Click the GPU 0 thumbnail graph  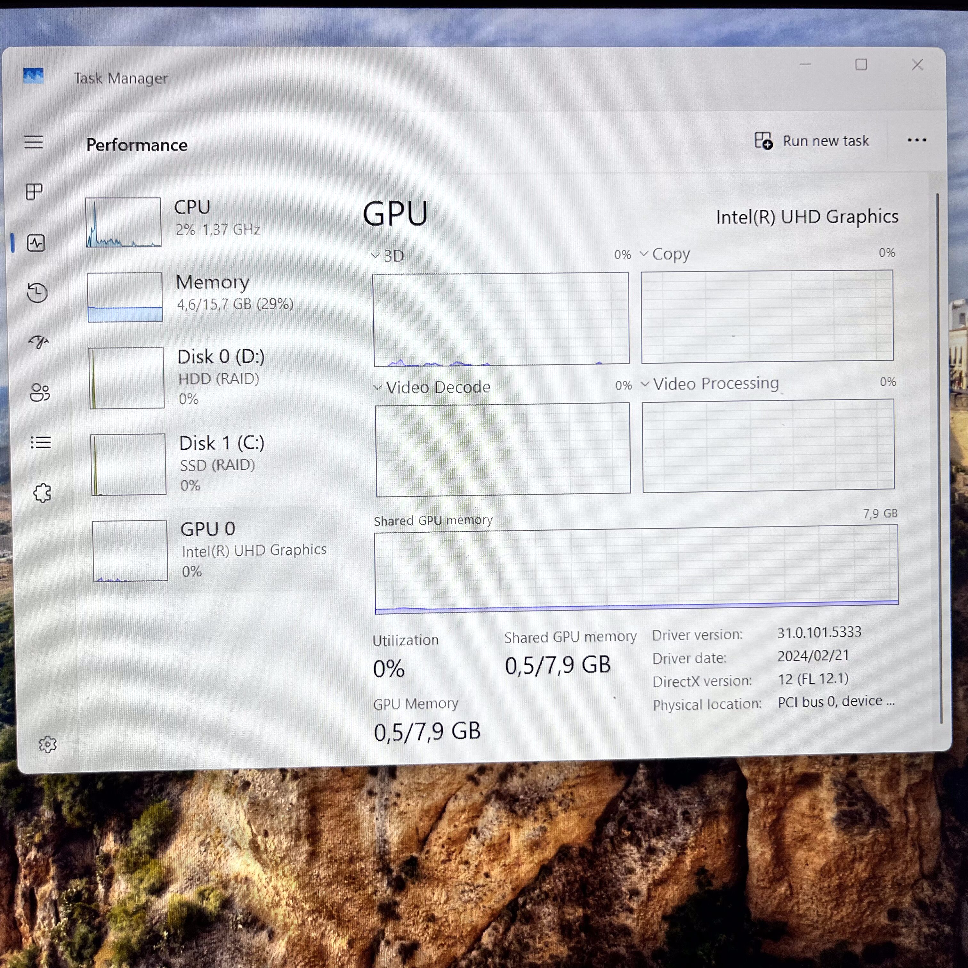point(130,551)
